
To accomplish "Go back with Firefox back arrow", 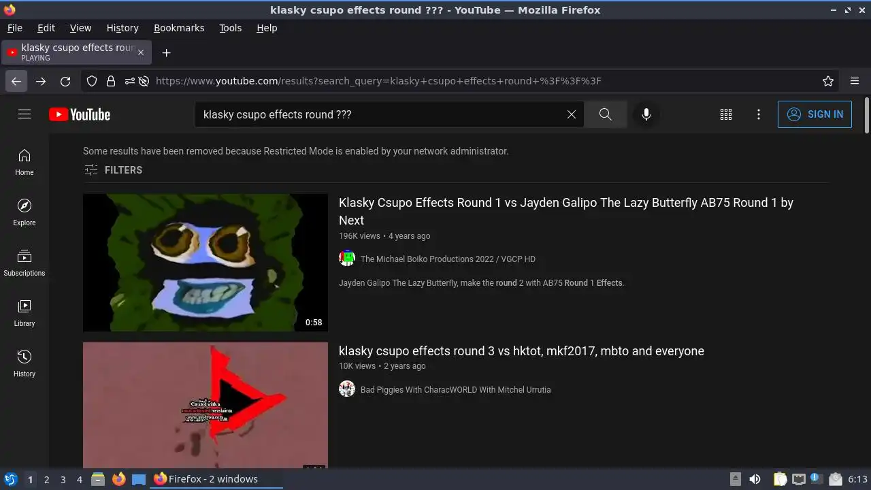I will click(x=16, y=81).
